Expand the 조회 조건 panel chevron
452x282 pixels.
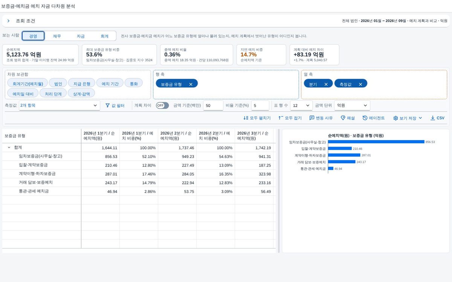click(x=8, y=21)
